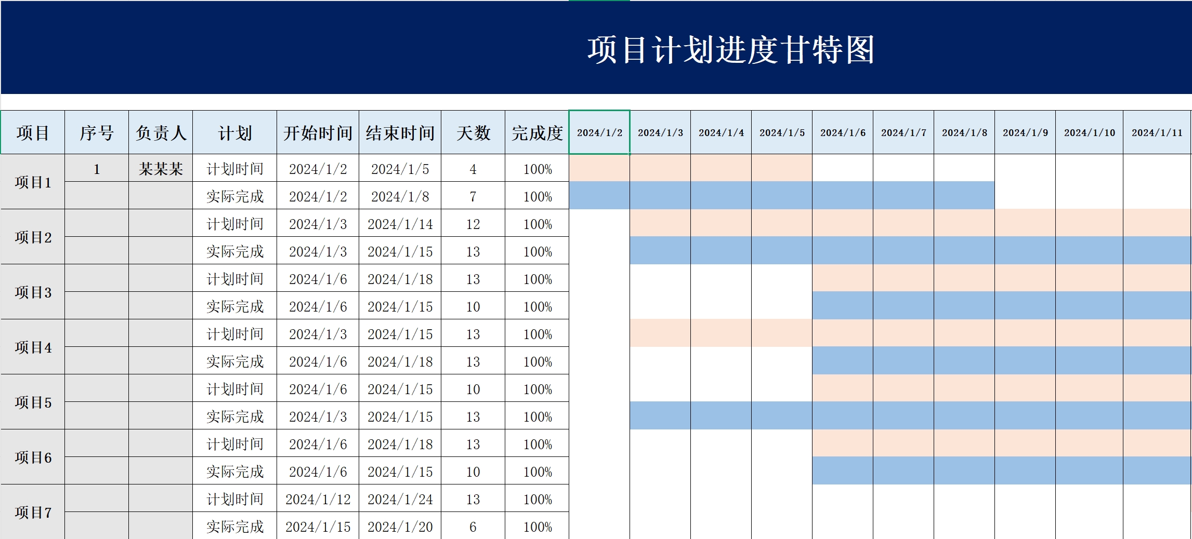Image resolution: width=1192 pixels, height=539 pixels.
Task: Select the 天数 column header
Action: point(473,132)
